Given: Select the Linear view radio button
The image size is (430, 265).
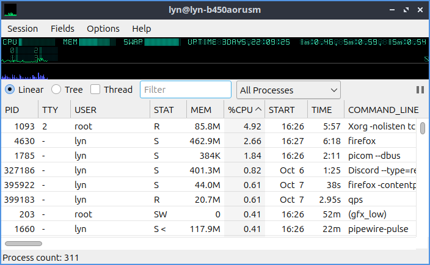Looking at the screenshot, I should click(11, 90).
